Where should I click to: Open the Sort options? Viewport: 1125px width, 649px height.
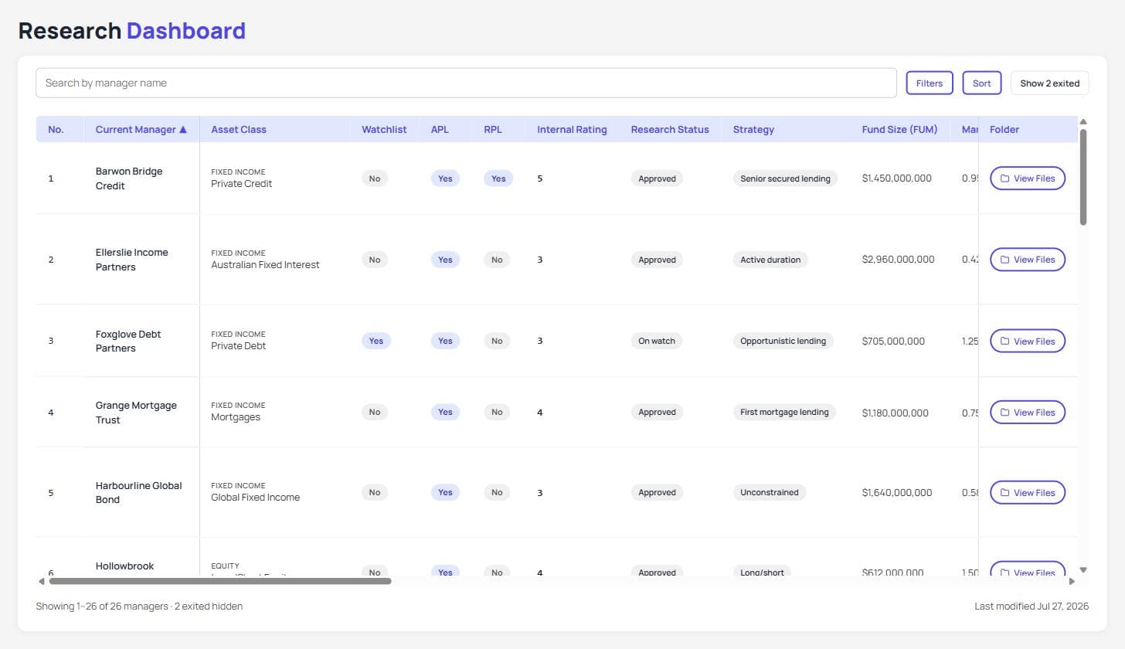[x=982, y=83]
